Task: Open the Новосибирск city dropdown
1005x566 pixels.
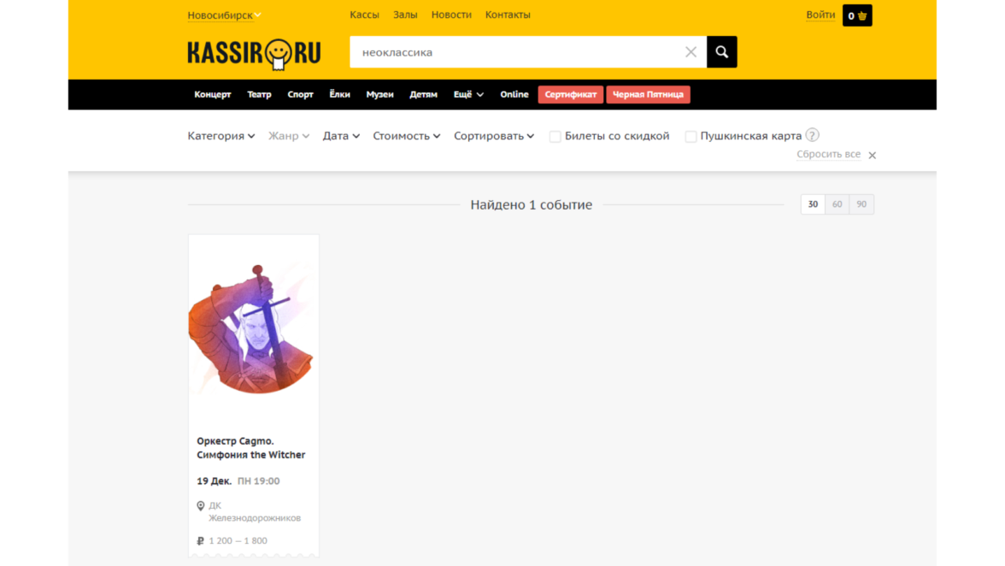Action: click(x=224, y=15)
